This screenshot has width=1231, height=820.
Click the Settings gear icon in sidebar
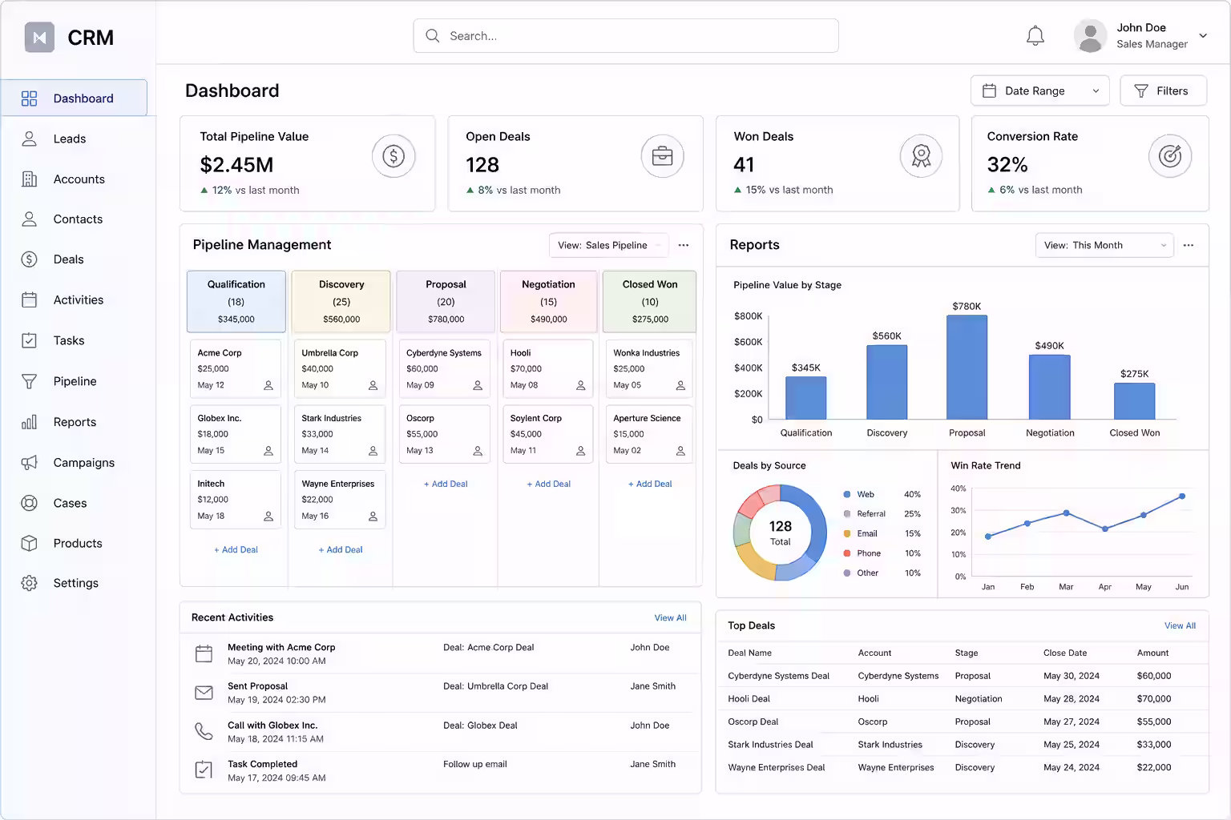tap(30, 583)
